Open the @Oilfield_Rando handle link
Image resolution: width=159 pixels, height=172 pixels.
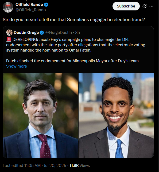tap(31, 10)
